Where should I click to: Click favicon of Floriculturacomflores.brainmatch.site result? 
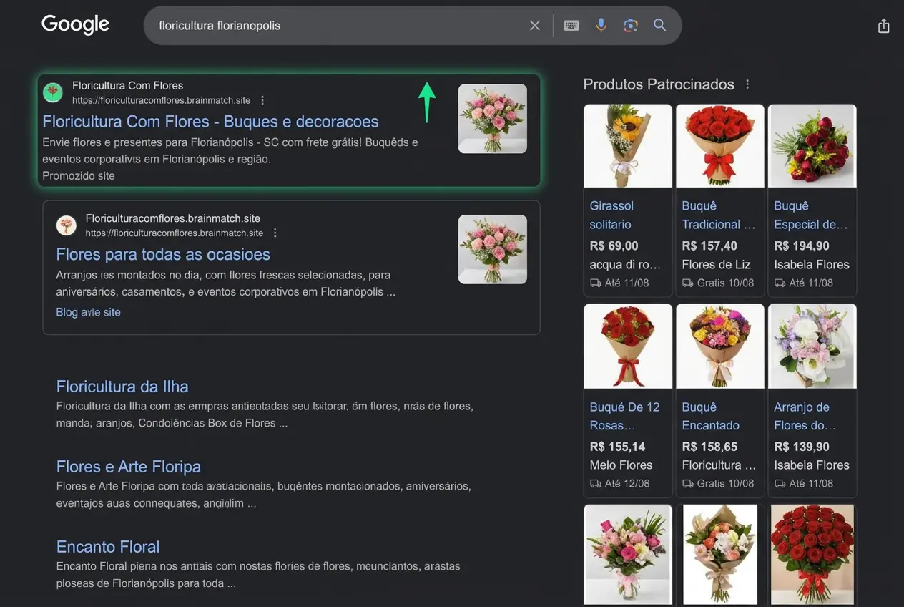(x=67, y=225)
